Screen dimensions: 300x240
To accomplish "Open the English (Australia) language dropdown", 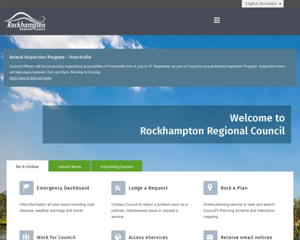I will [262, 3].
